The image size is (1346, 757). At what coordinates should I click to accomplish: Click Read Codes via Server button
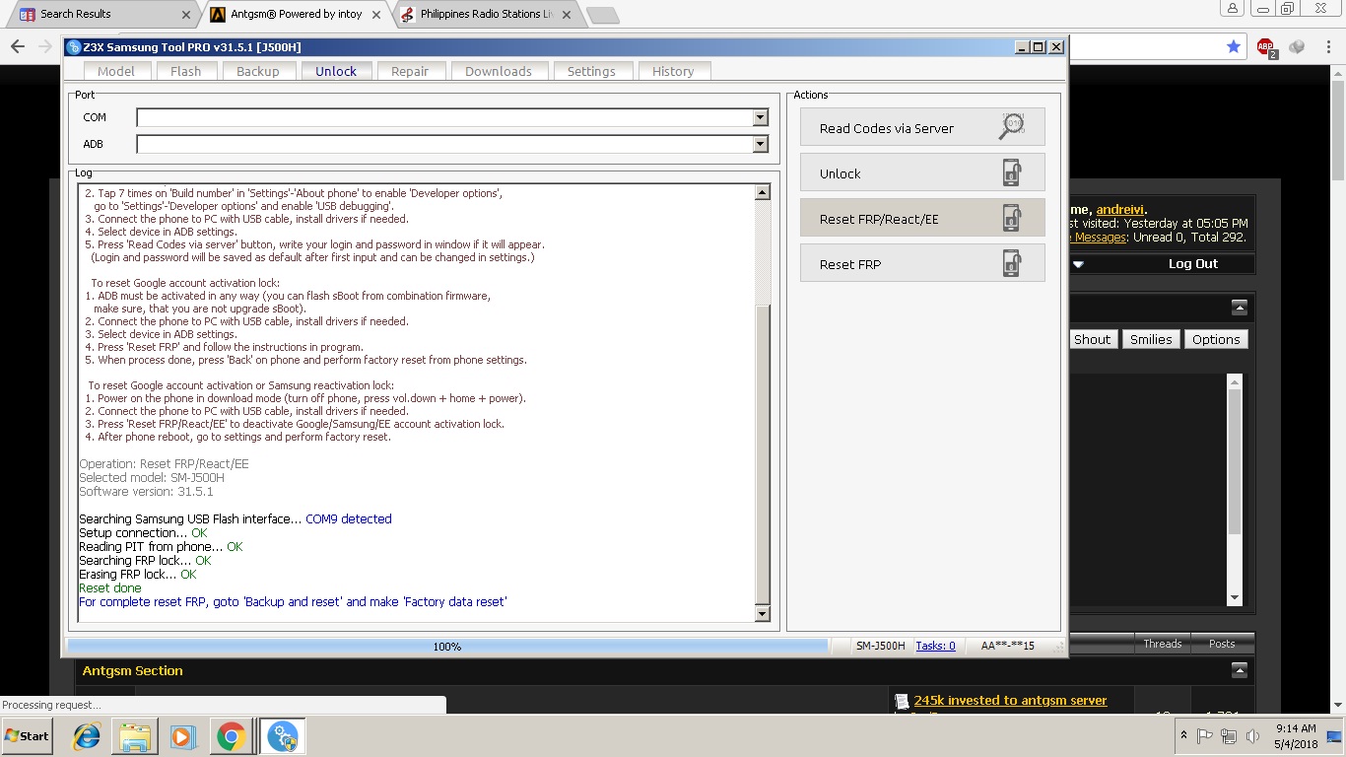pyautogui.click(x=922, y=127)
